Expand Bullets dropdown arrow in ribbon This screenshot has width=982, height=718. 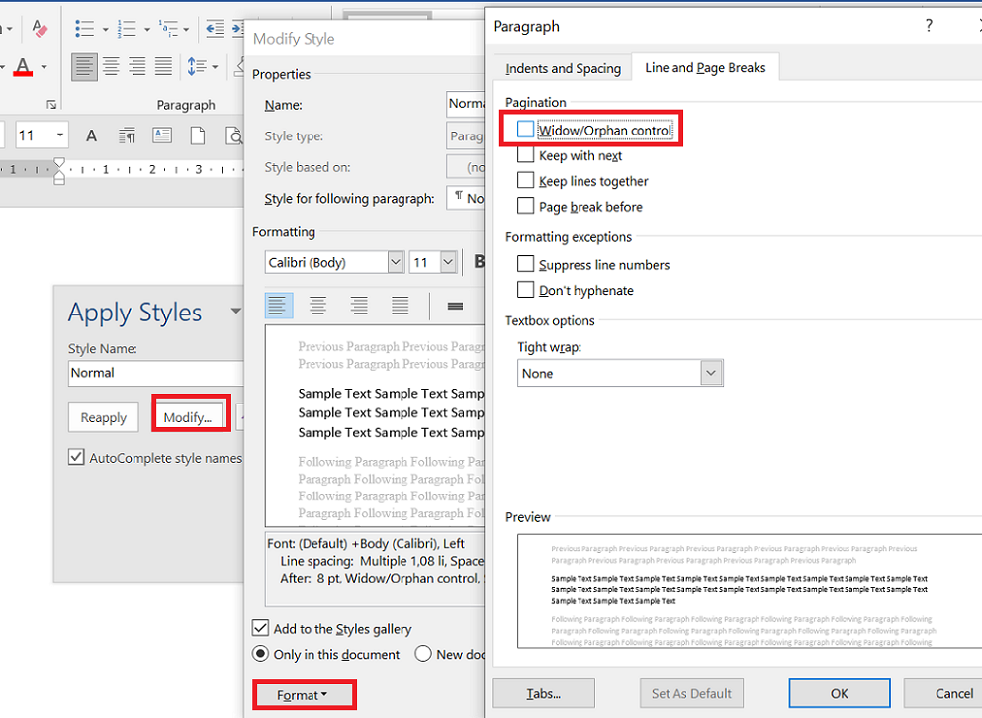pyautogui.click(x=105, y=29)
